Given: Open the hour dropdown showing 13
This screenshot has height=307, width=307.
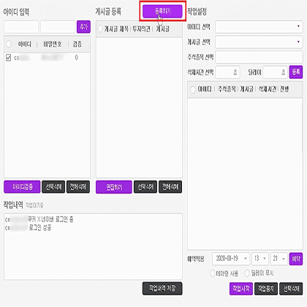Looking at the screenshot, I should coord(260,259).
